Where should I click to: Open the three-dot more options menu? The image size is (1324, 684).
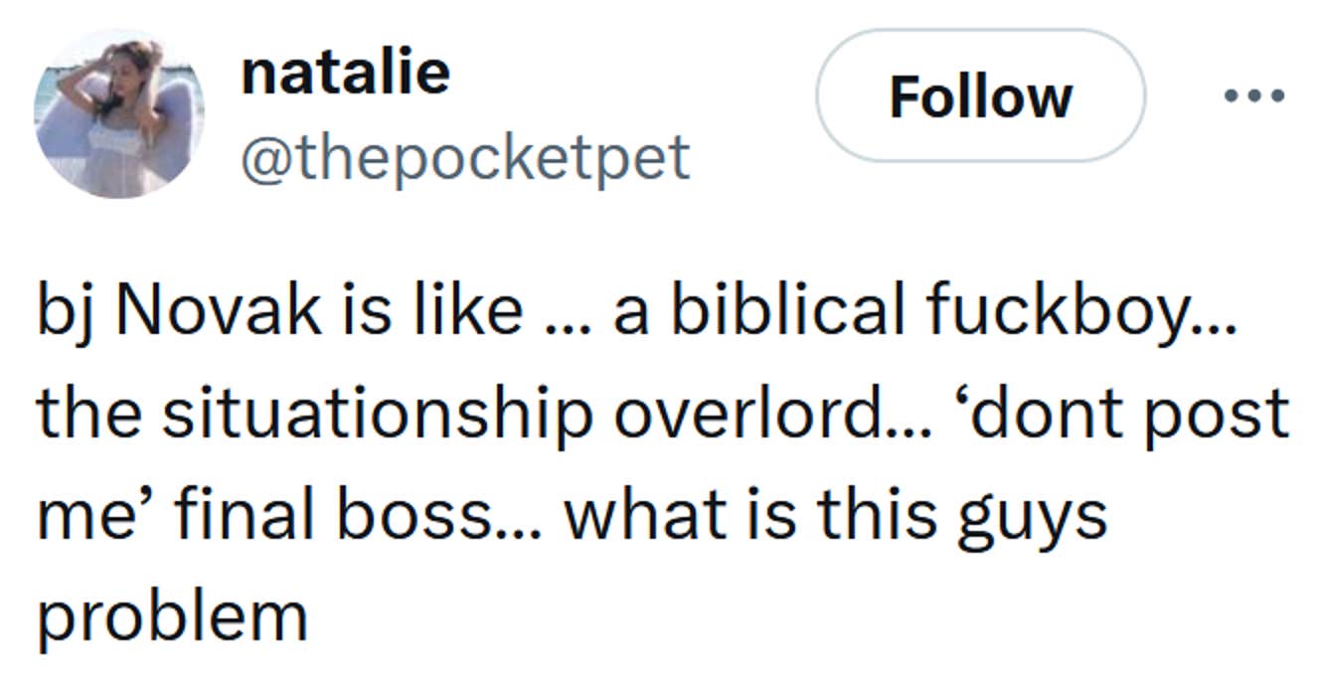click(x=1254, y=96)
